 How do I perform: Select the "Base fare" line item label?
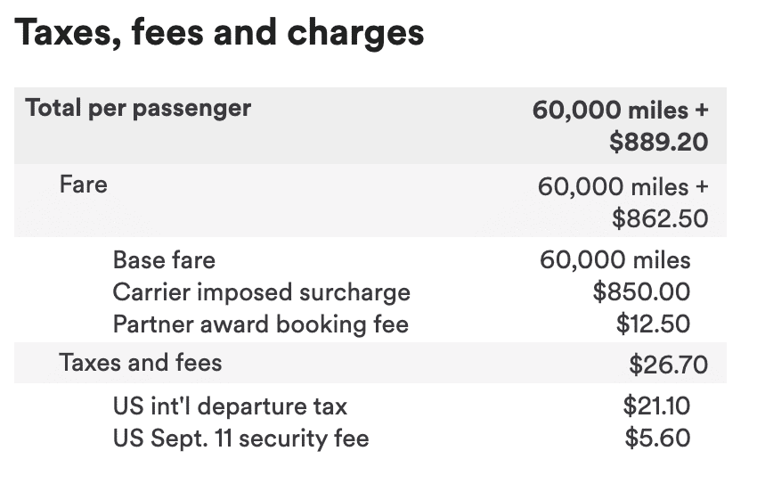pos(164,260)
